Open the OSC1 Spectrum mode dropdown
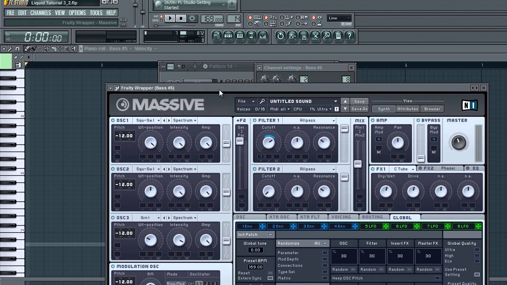 184,120
